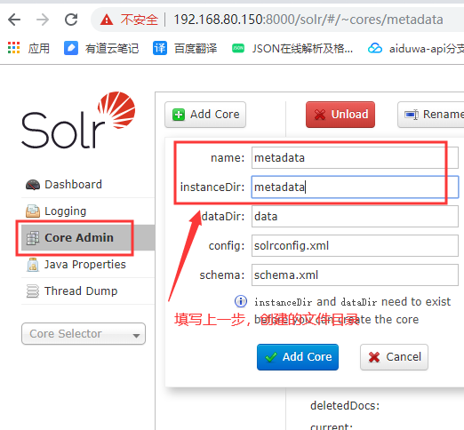The width and height of the screenshot is (464, 430).
Task: Focus the name input field
Action: (355, 158)
